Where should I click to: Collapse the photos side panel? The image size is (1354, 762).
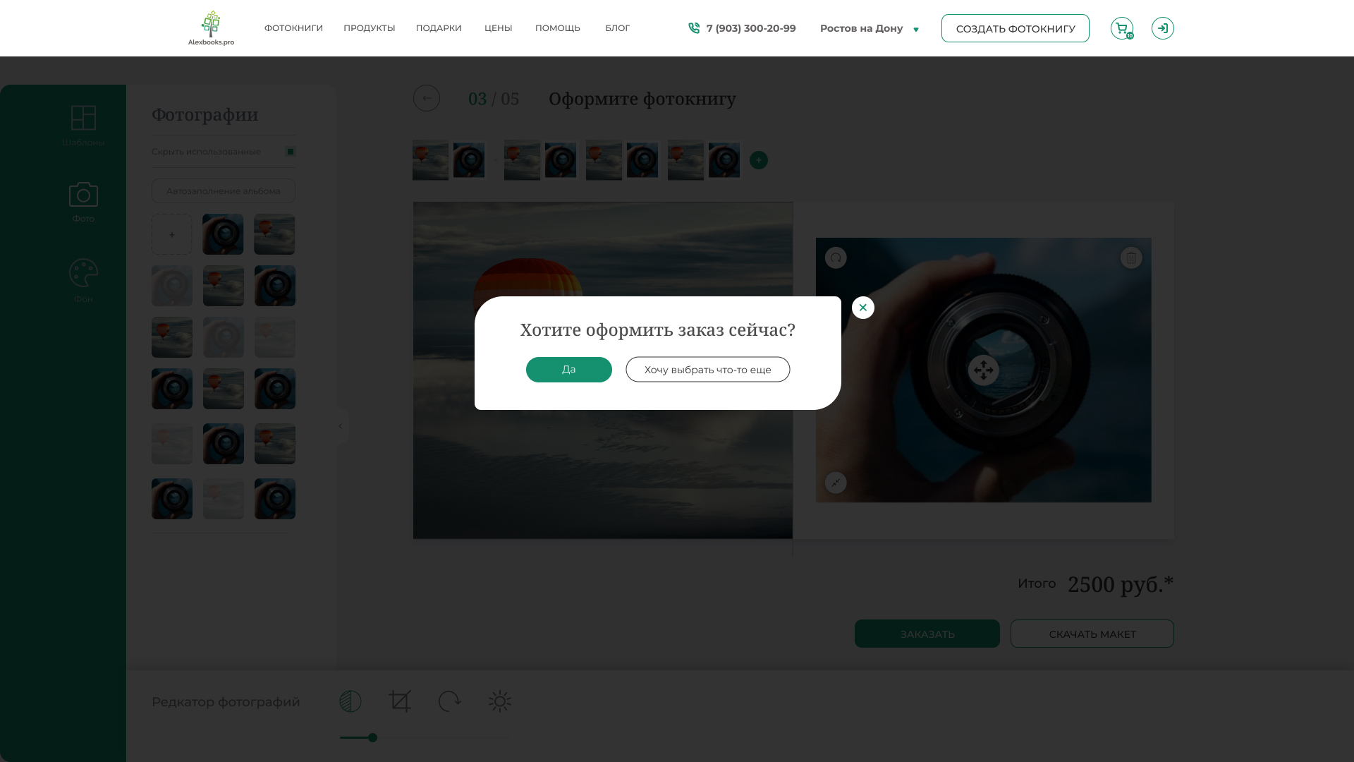[341, 426]
